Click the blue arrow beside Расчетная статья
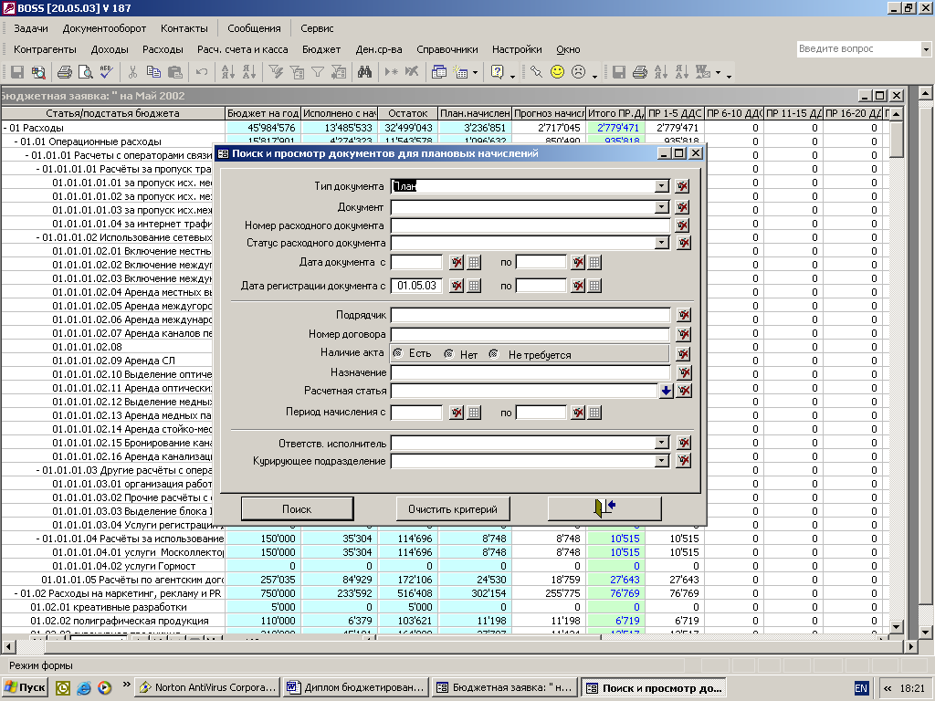 point(666,391)
